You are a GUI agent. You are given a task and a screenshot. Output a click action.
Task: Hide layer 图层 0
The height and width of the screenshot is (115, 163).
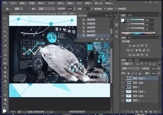[123, 100]
